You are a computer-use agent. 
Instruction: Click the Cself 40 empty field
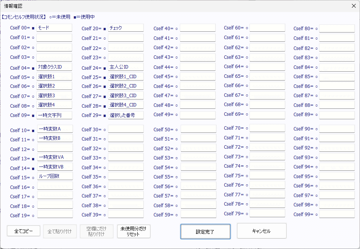198,28
